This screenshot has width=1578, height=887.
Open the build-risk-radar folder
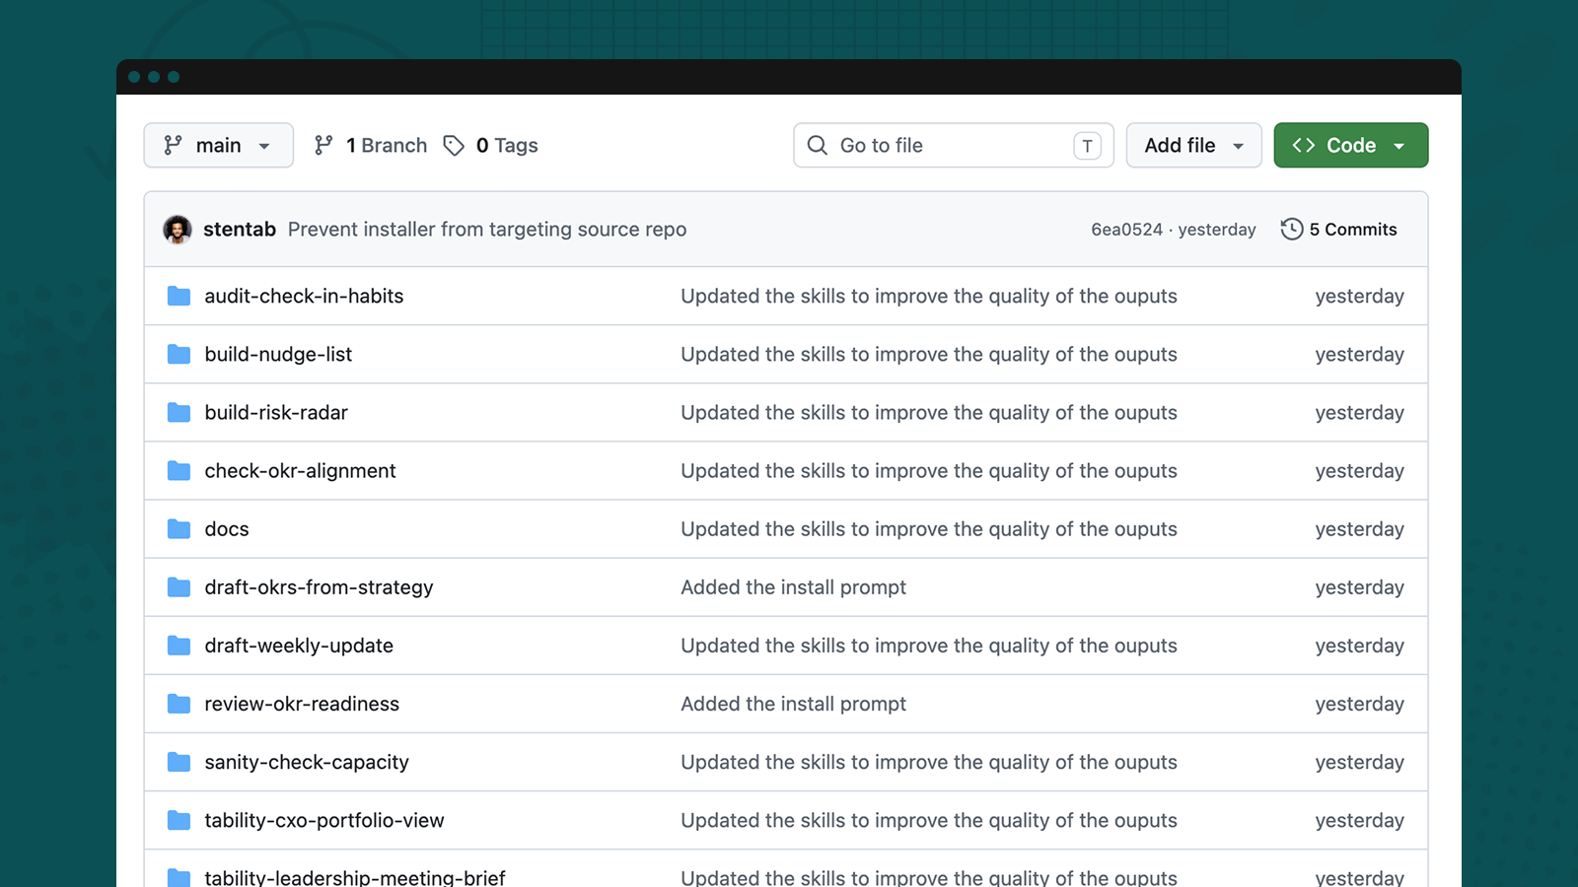(x=276, y=412)
